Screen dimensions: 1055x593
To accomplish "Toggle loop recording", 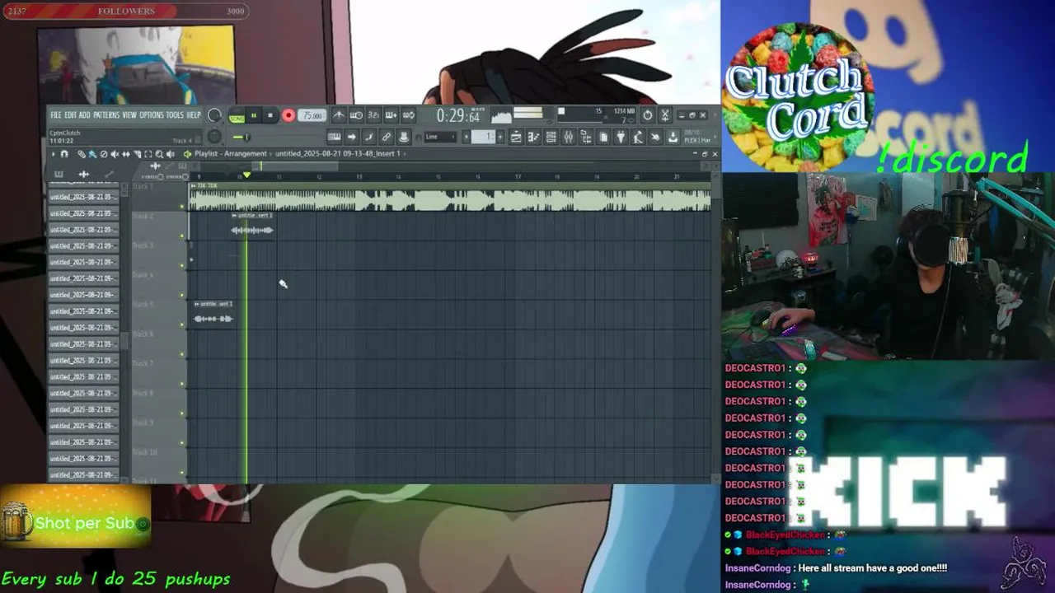I will coord(409,115).
